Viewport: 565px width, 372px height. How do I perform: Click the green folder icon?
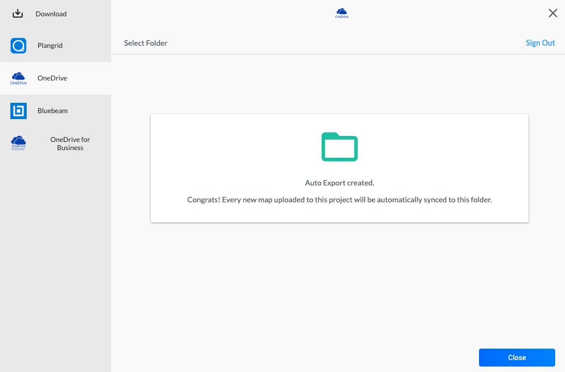pyautogui.click(x=339, y=147)
